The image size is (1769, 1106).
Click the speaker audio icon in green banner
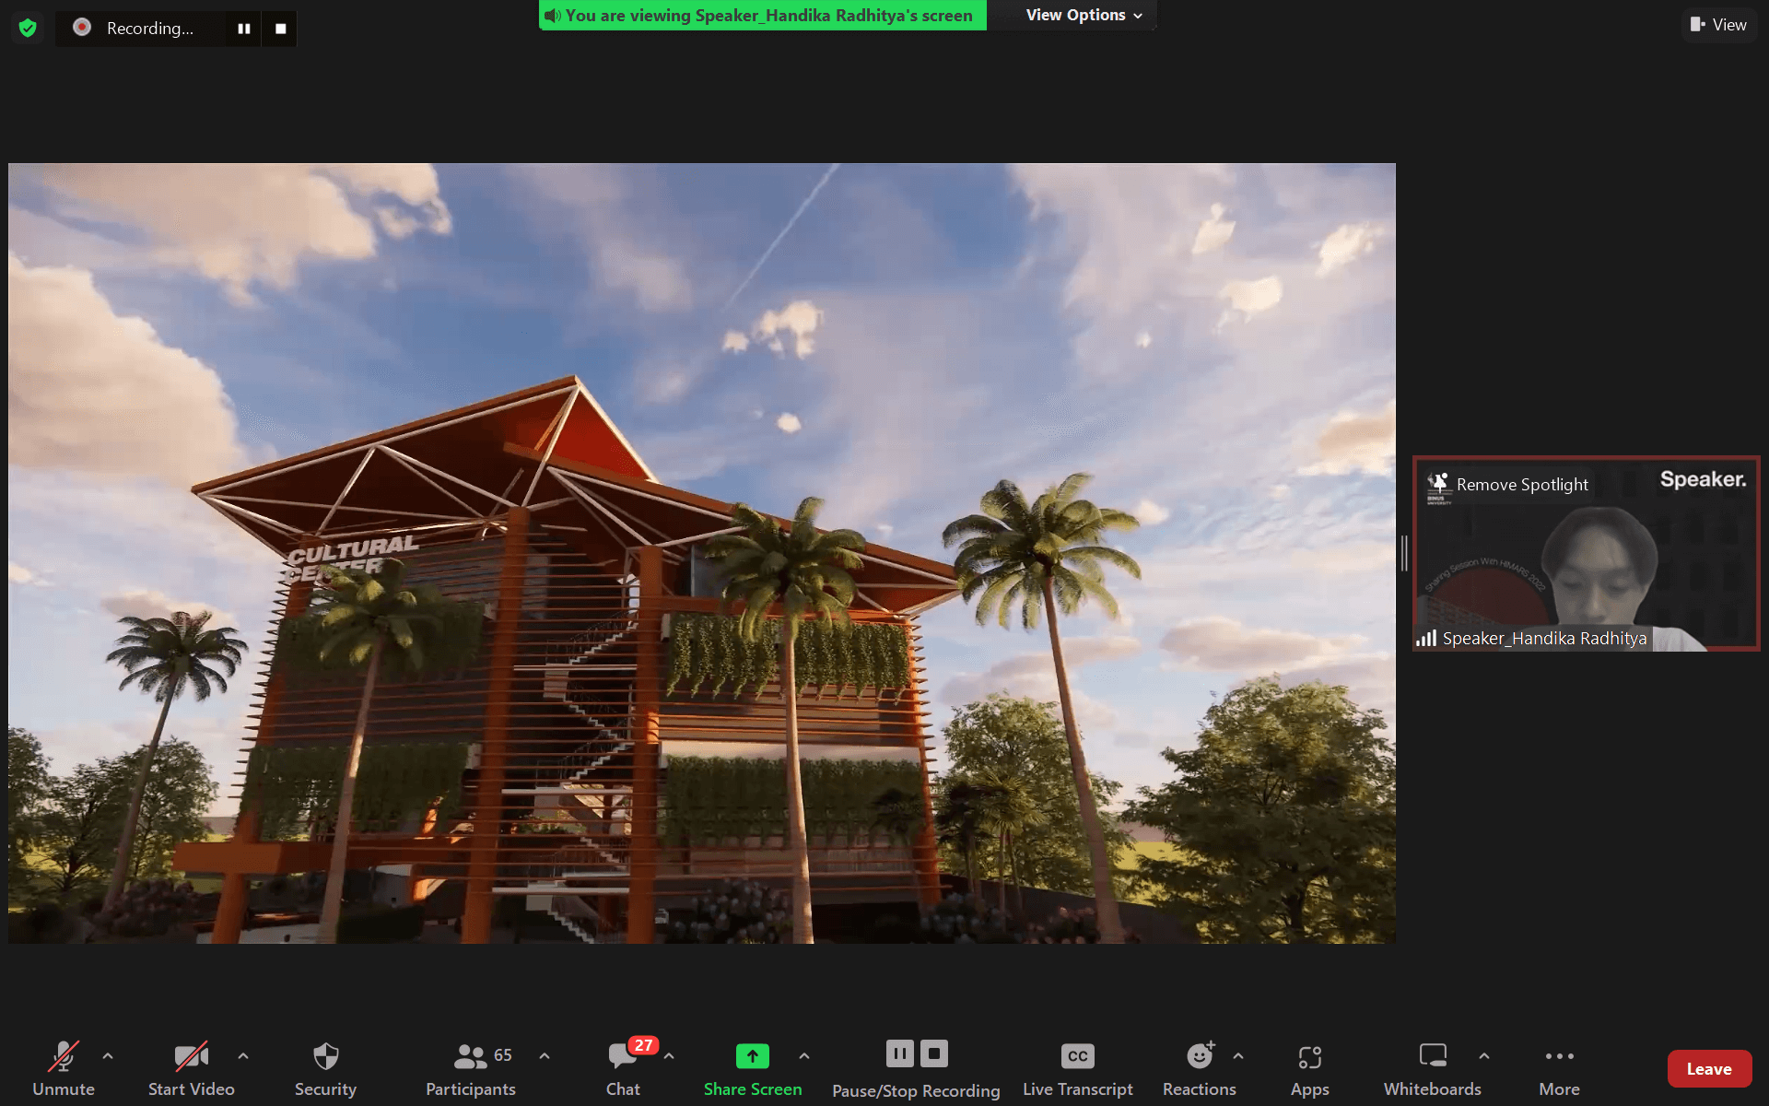(552, 16)
